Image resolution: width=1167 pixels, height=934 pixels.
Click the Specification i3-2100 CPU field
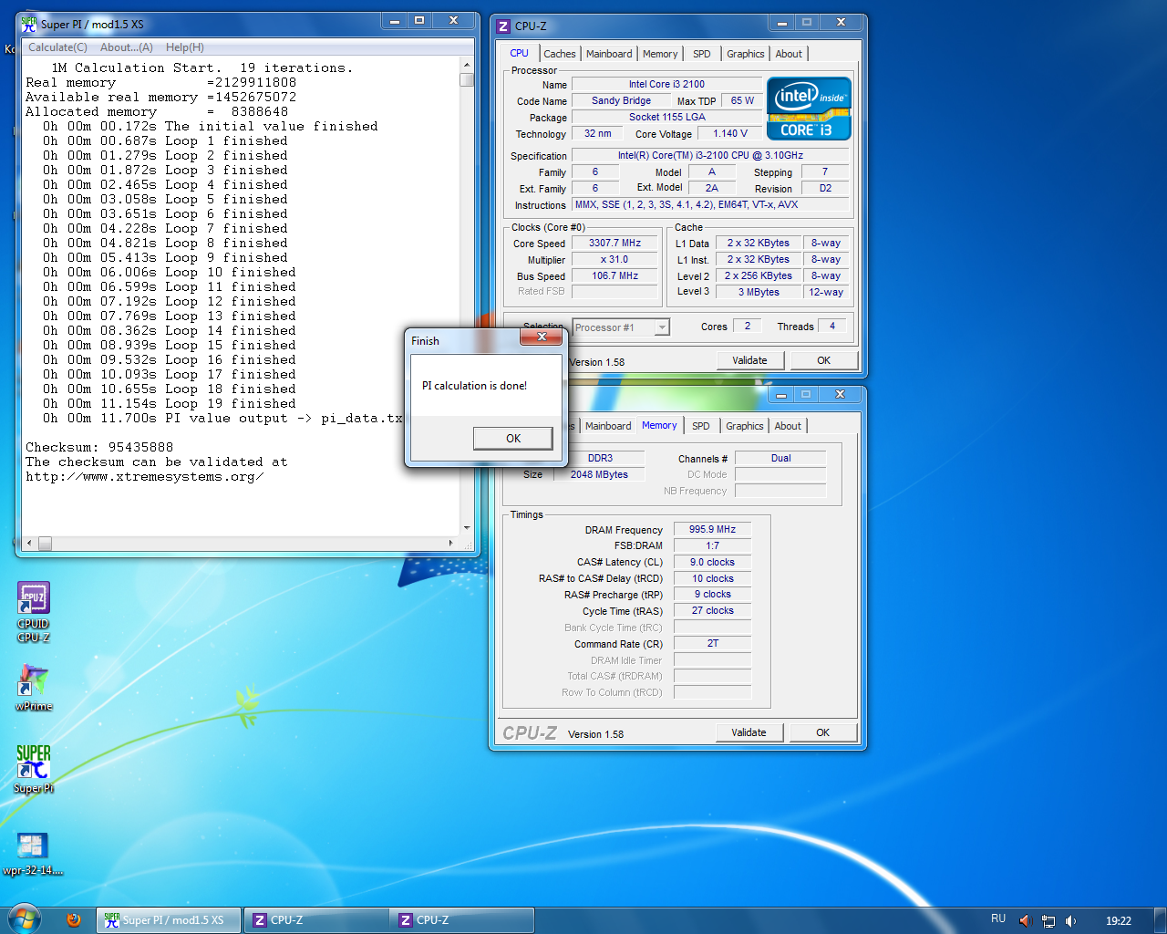pyautogui.click(x=710, y=155)
